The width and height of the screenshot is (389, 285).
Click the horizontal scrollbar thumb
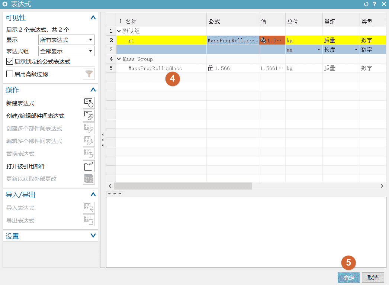183,186
